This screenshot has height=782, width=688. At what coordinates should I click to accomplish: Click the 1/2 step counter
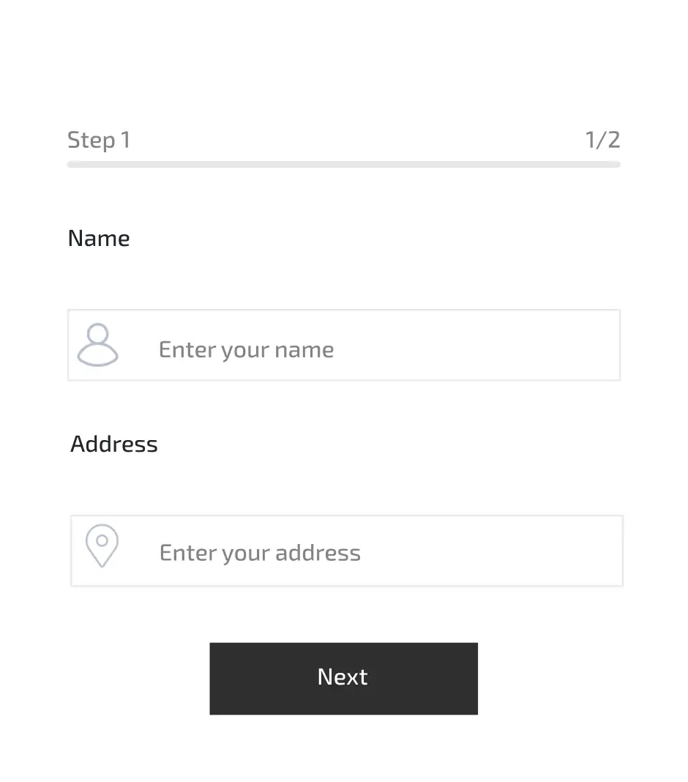point(603,140)
